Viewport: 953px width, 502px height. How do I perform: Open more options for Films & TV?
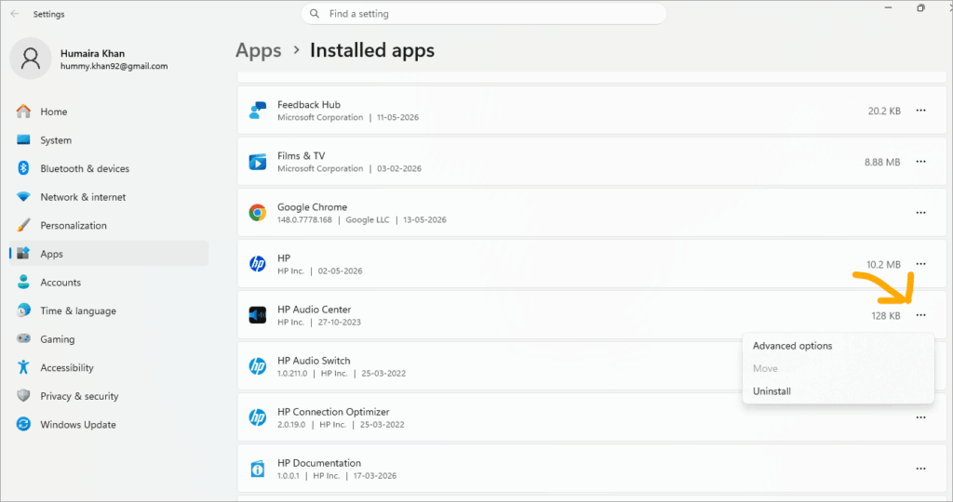click(920, 162)
